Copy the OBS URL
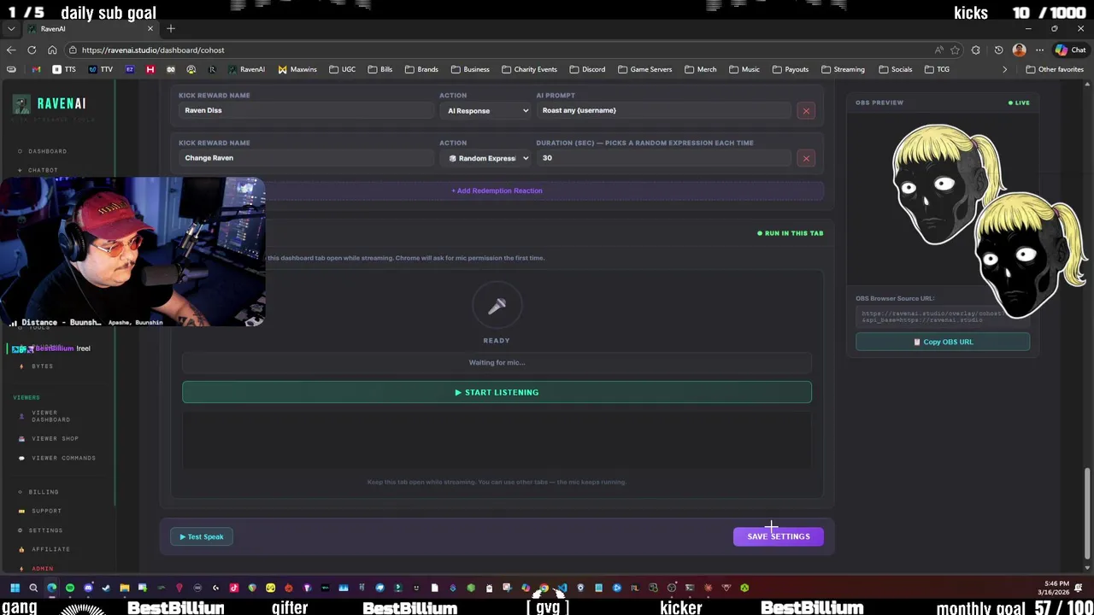 [943, 342]
